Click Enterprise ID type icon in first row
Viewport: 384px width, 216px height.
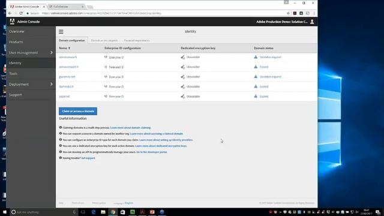(x=106, y=57)
